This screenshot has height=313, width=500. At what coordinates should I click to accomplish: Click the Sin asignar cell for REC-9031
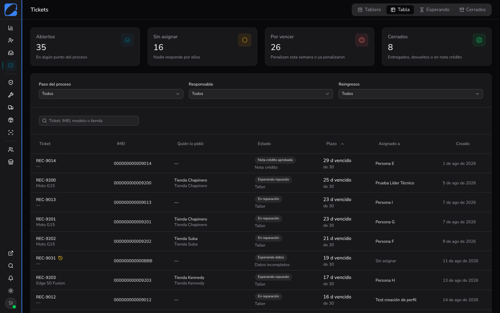[386, 261]
